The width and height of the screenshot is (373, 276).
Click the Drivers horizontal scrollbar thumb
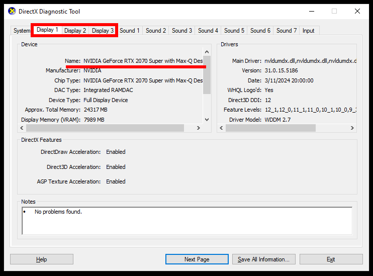(x=271, y=128)
